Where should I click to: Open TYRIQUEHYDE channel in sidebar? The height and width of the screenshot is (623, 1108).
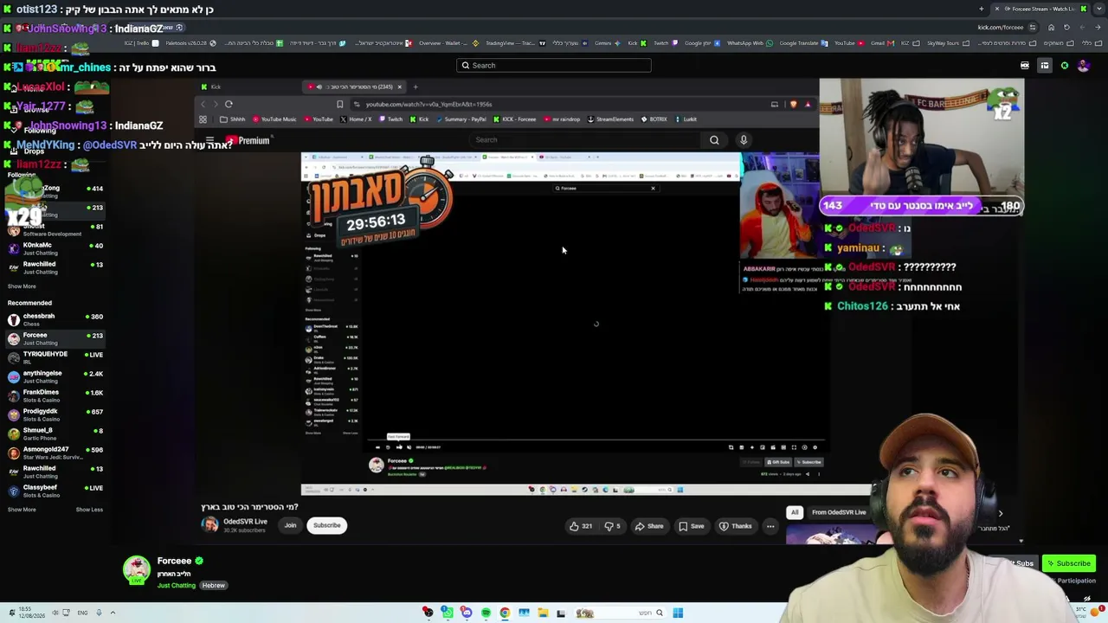tap(55, 357)
